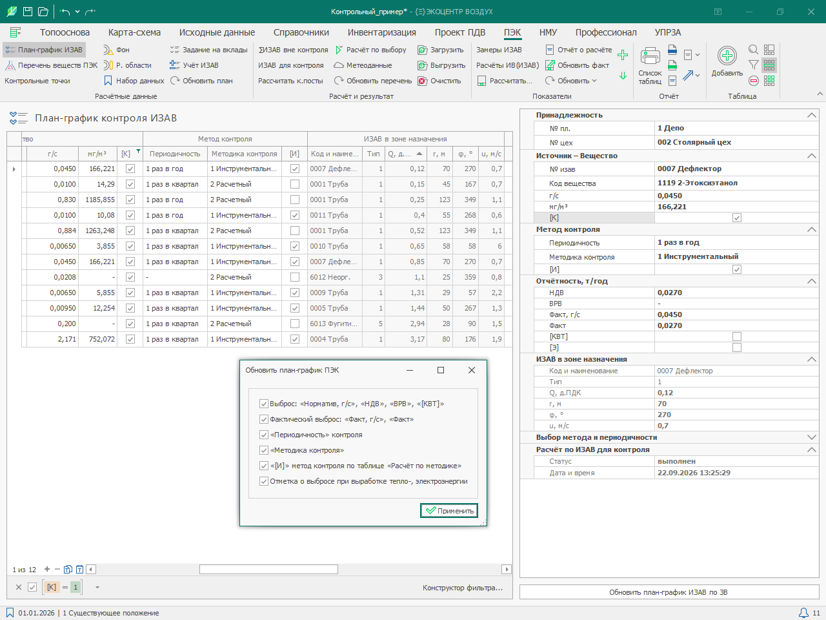This screenshot has height=620, width=826.
Task: Click the notification bell in status bar
Action: tap(803, 613)
